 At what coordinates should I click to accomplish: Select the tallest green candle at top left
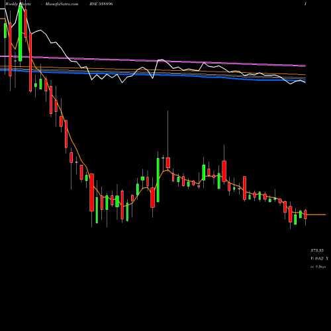click(x=21, y=33)
